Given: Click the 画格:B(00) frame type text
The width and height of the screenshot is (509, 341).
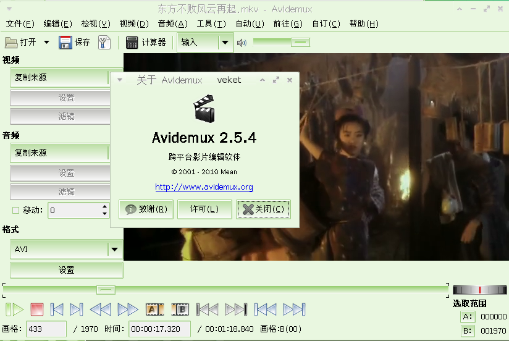Looking at the screenshot, I should (281, 329).
